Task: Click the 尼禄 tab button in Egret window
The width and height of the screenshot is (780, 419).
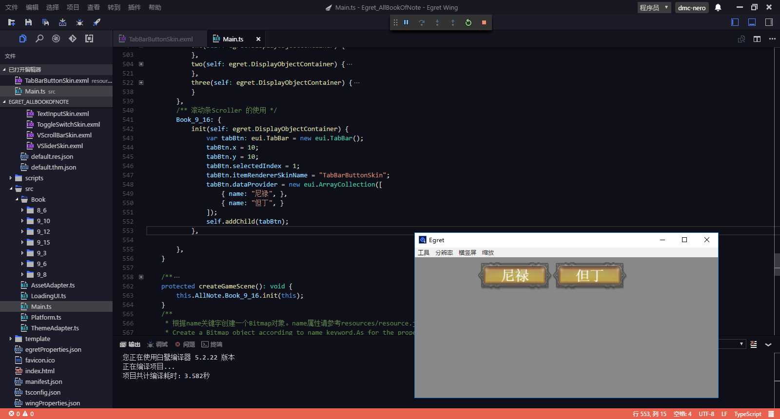Action: (x=515, y=276)
